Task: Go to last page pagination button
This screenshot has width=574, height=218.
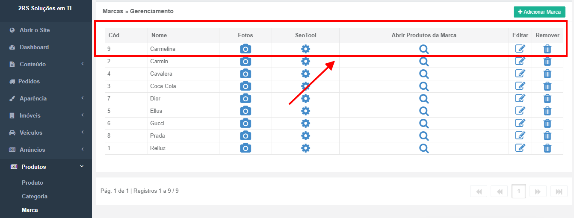Action: (x=559, y=191)
